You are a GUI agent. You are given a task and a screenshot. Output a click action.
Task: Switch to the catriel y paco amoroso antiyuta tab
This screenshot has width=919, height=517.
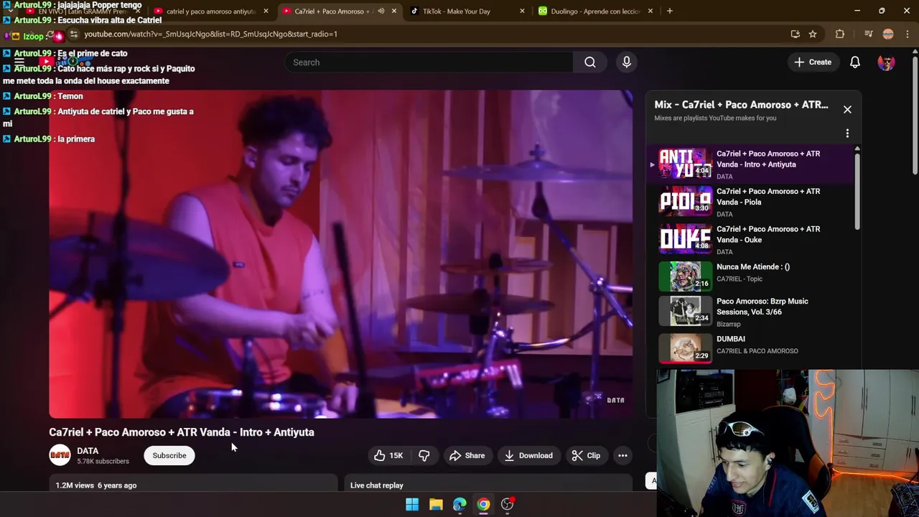tap(210, 11)
